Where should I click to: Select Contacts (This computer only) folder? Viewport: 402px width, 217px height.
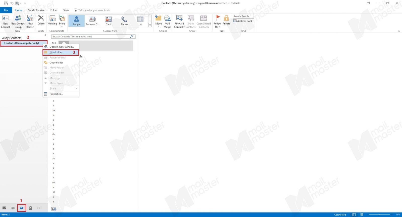(x=24, y=43)
